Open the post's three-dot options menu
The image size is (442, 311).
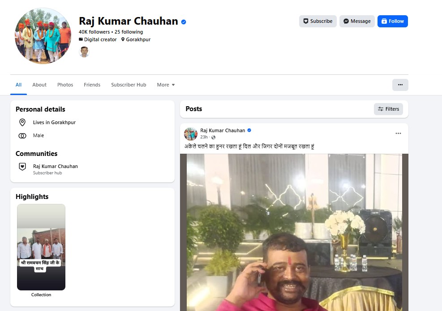pos(398,133)
